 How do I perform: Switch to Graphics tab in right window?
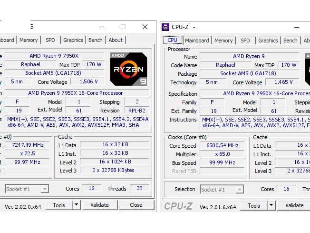(x=268, y=41)
